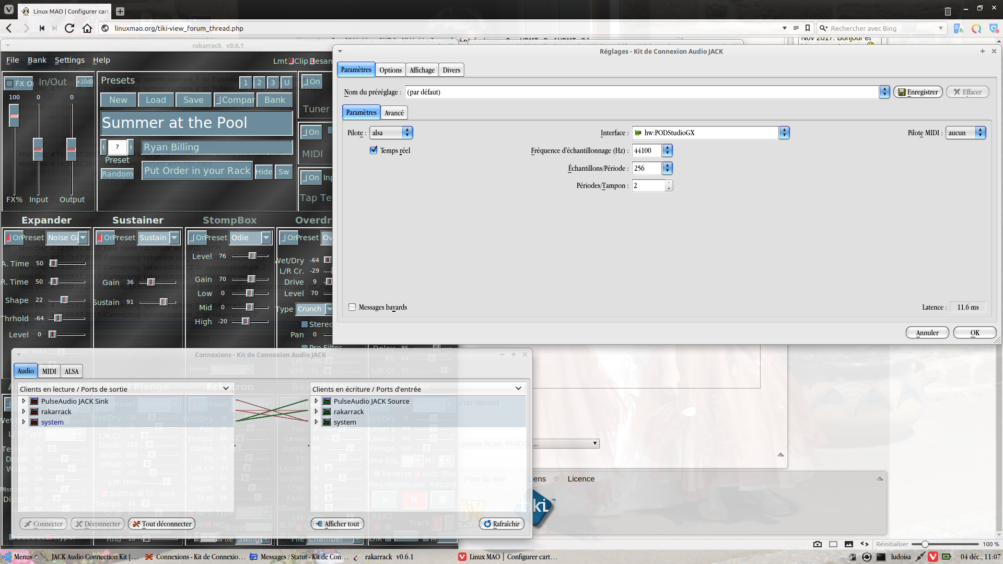The width and height of the screenshot is (1003, 564).
Task: Reload the page in the browser
Action: point(69,28)
